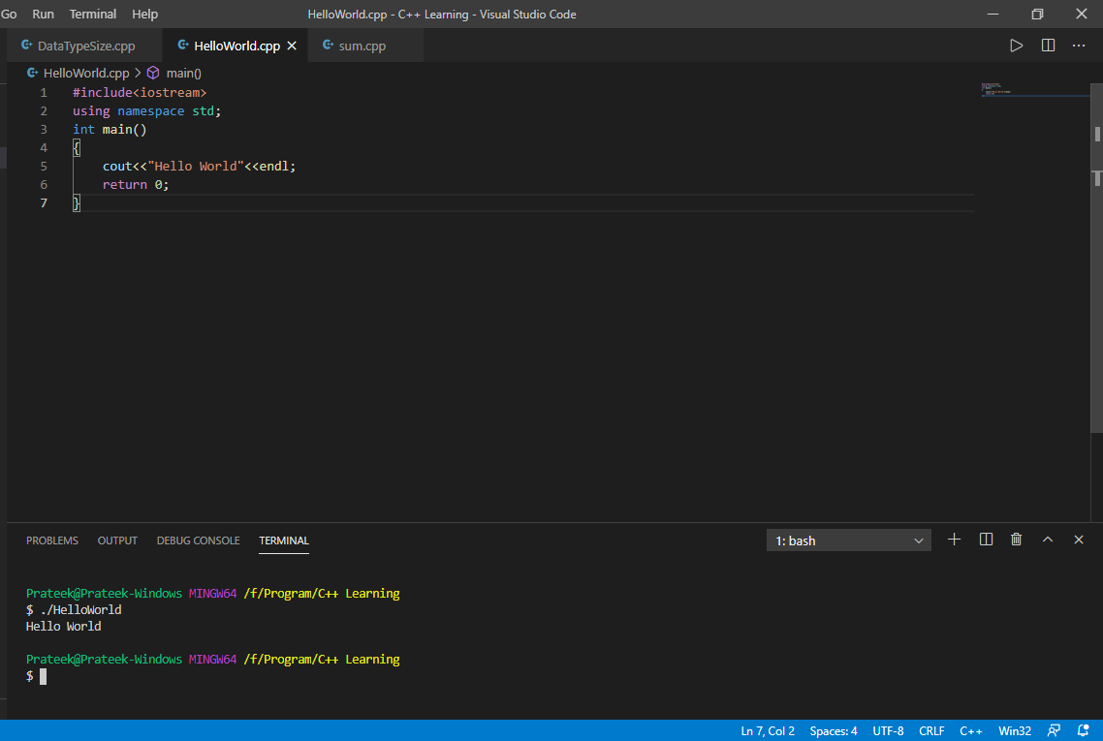
Task: Create a new terminal with the plus icon
Action: coord(954,540)
